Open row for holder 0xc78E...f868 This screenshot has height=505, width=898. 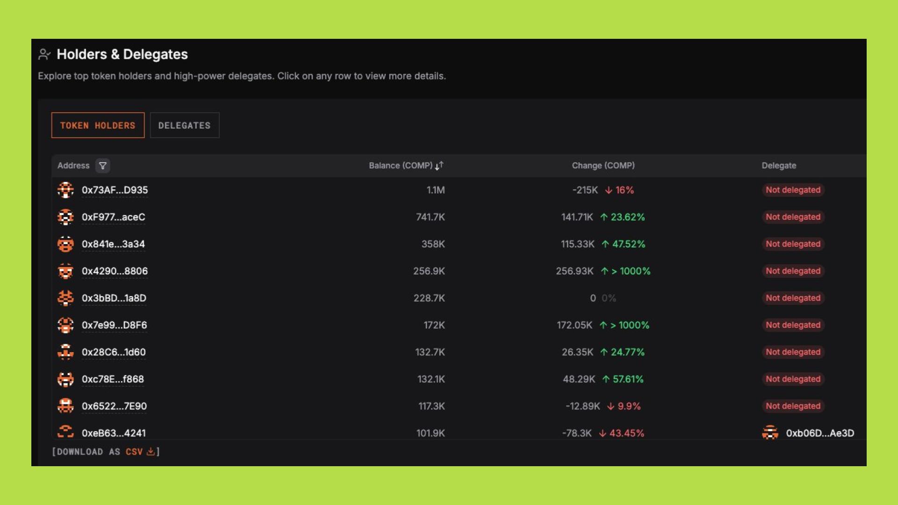tap(113, 379)
